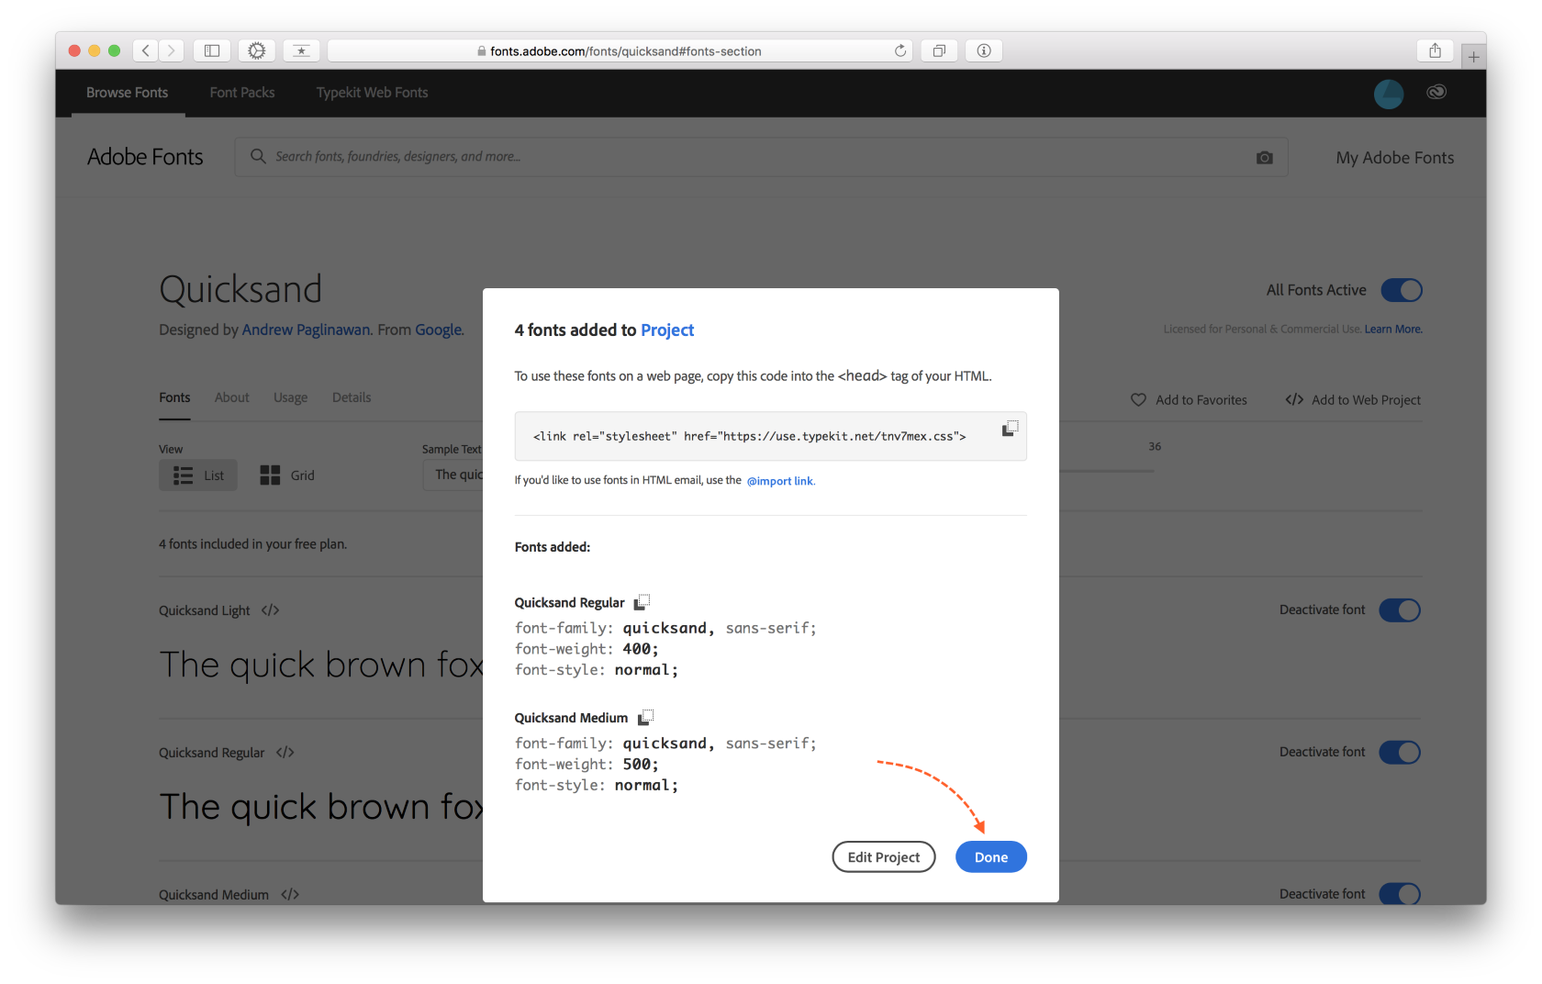The width and height of the screenshot is (1542, 984).
Task: Click the Adobe Fonts logo
Action: click(x=145, y=157)
